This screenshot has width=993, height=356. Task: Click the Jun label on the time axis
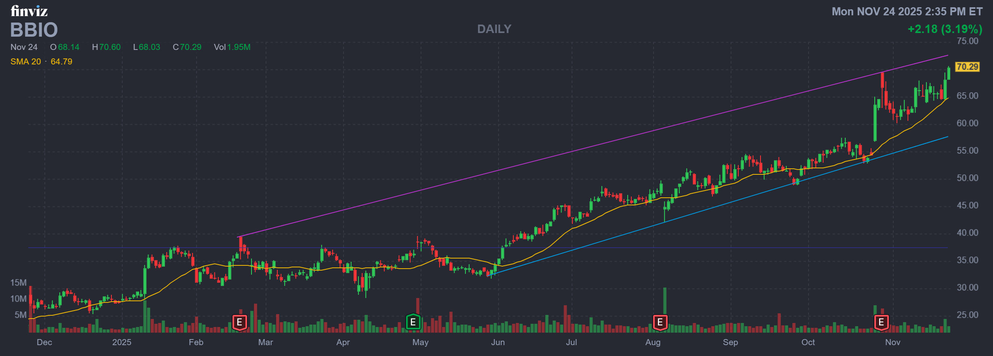498,342
